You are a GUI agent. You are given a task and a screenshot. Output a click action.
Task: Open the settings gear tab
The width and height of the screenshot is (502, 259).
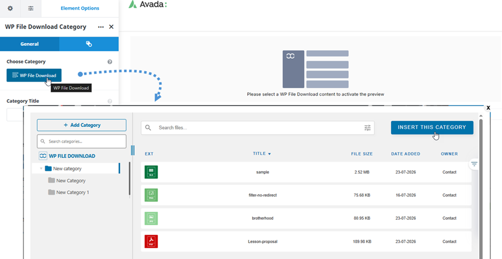(x=10, y=8)
